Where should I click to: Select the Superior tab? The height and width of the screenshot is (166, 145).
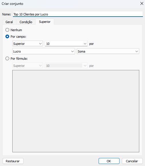tap(45, 22)
